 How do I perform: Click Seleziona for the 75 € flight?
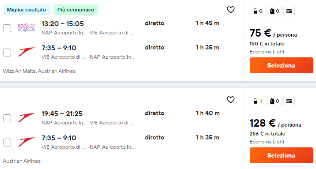(282, 65)
